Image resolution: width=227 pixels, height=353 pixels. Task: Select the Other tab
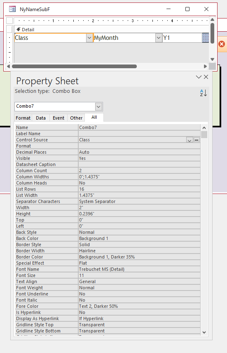[x=76, y=118]
